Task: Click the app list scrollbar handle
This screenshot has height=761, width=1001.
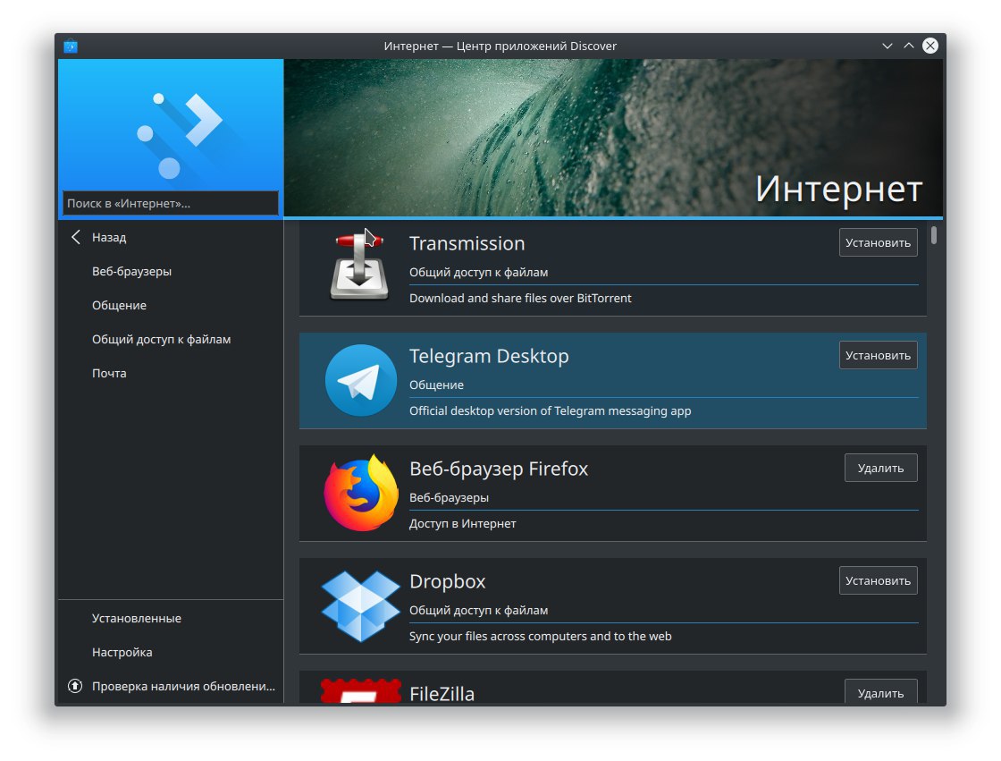Action: 934,235
